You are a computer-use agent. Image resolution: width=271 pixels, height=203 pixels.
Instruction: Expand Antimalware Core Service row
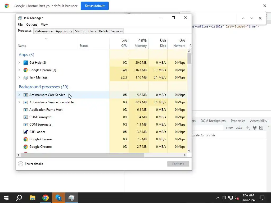pyautogui.click(x=19, y=95)
